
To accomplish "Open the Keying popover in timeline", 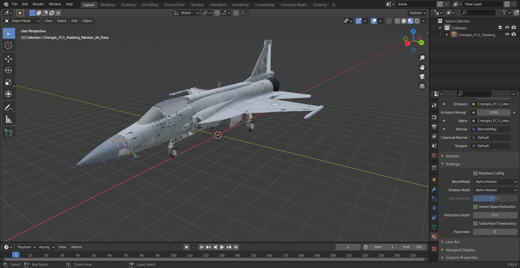I will 46,247.
